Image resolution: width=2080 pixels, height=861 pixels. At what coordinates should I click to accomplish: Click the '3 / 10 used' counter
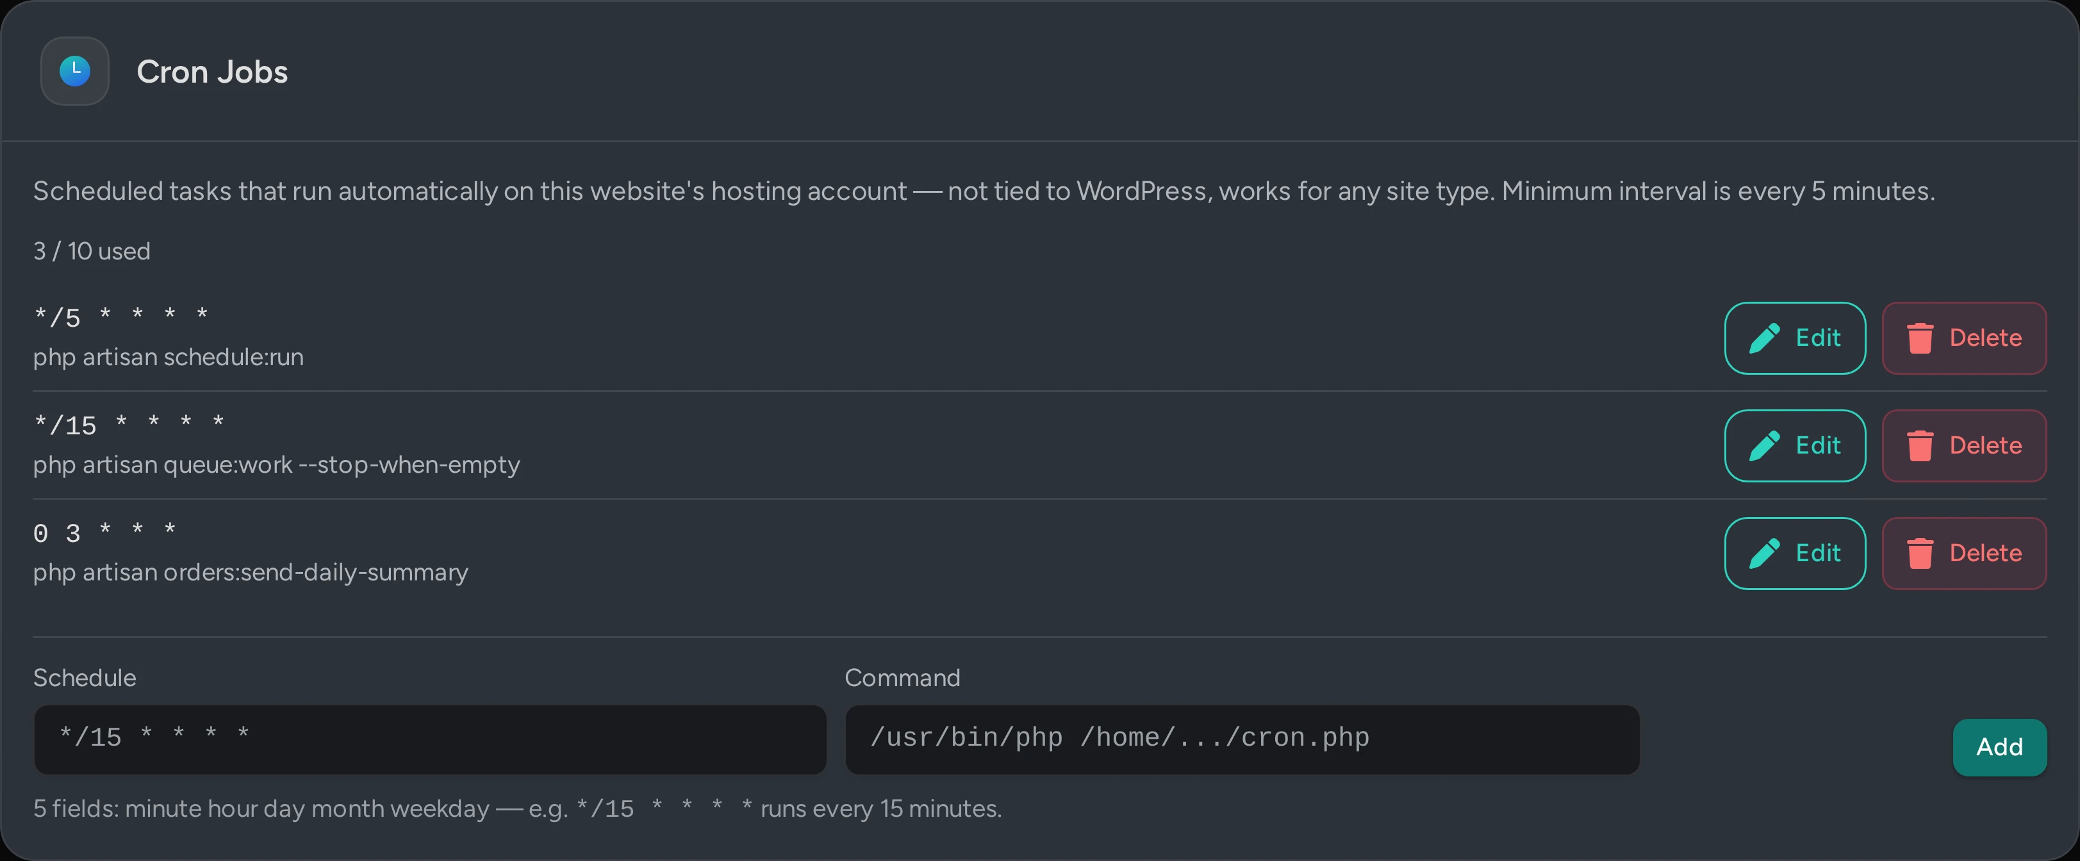(91, 251)
